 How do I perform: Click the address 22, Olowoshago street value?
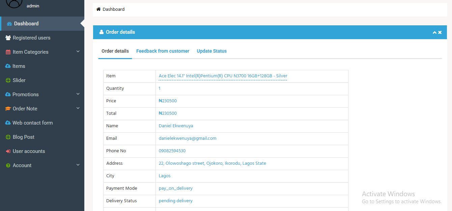212,163
